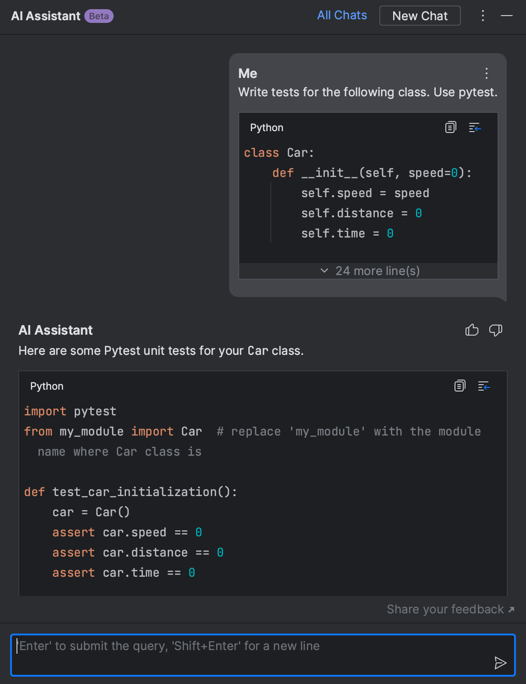Give thumbs up to AI response
This screenshot has height=684, width=526.
472,330
